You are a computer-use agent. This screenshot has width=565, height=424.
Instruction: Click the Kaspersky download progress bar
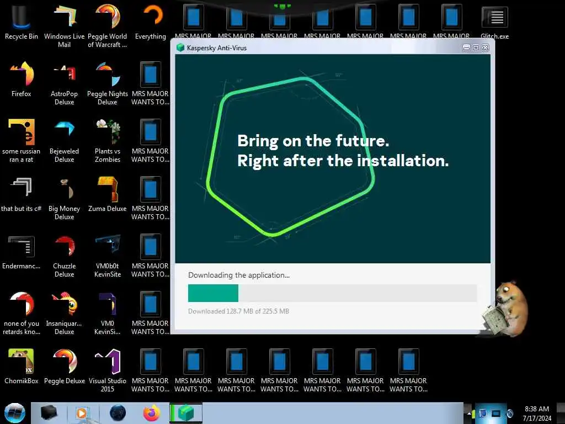pos(332,293)
